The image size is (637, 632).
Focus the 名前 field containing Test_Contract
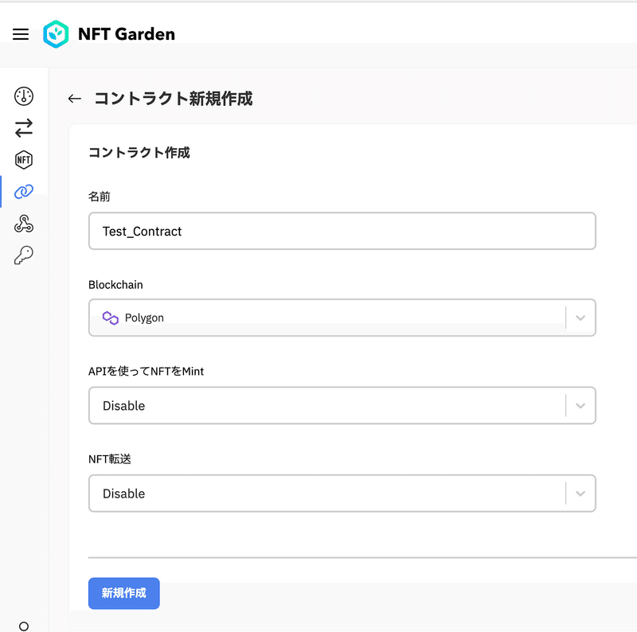342,231
